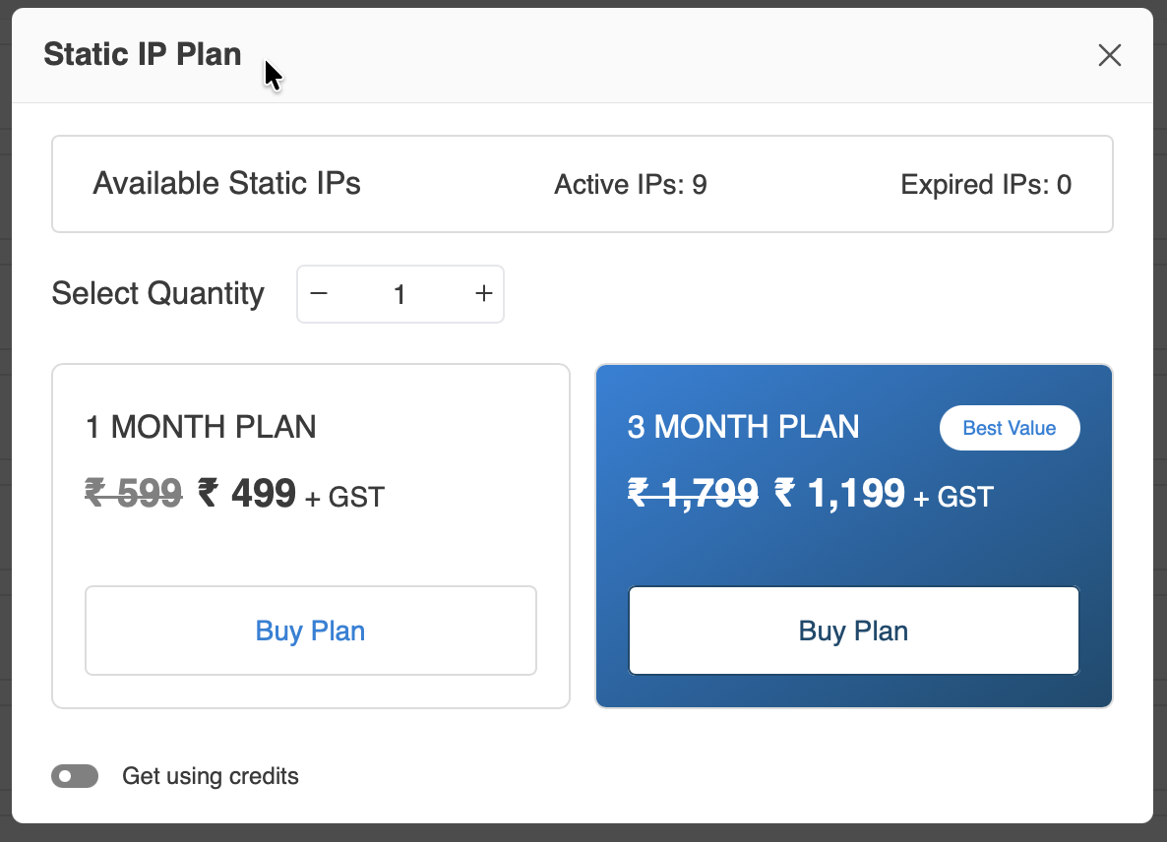Click the Select Quantity label
This screenshot has height=842, width=1167.
pos(158,294)
